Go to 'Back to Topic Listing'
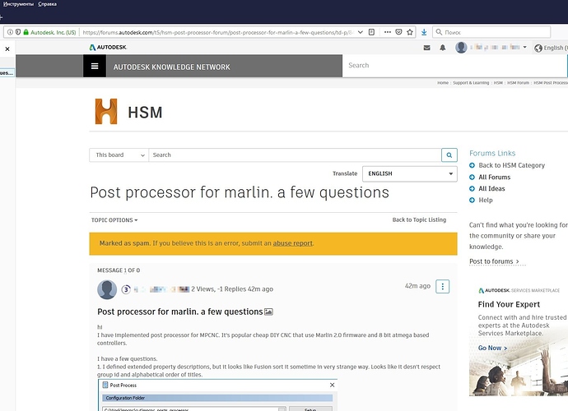The height and width of the screenshot is (411, 568). (x=419, y=220)
